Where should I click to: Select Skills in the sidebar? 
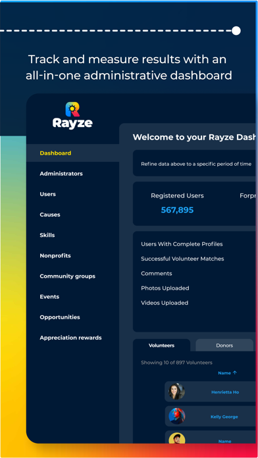coord(47,235)
